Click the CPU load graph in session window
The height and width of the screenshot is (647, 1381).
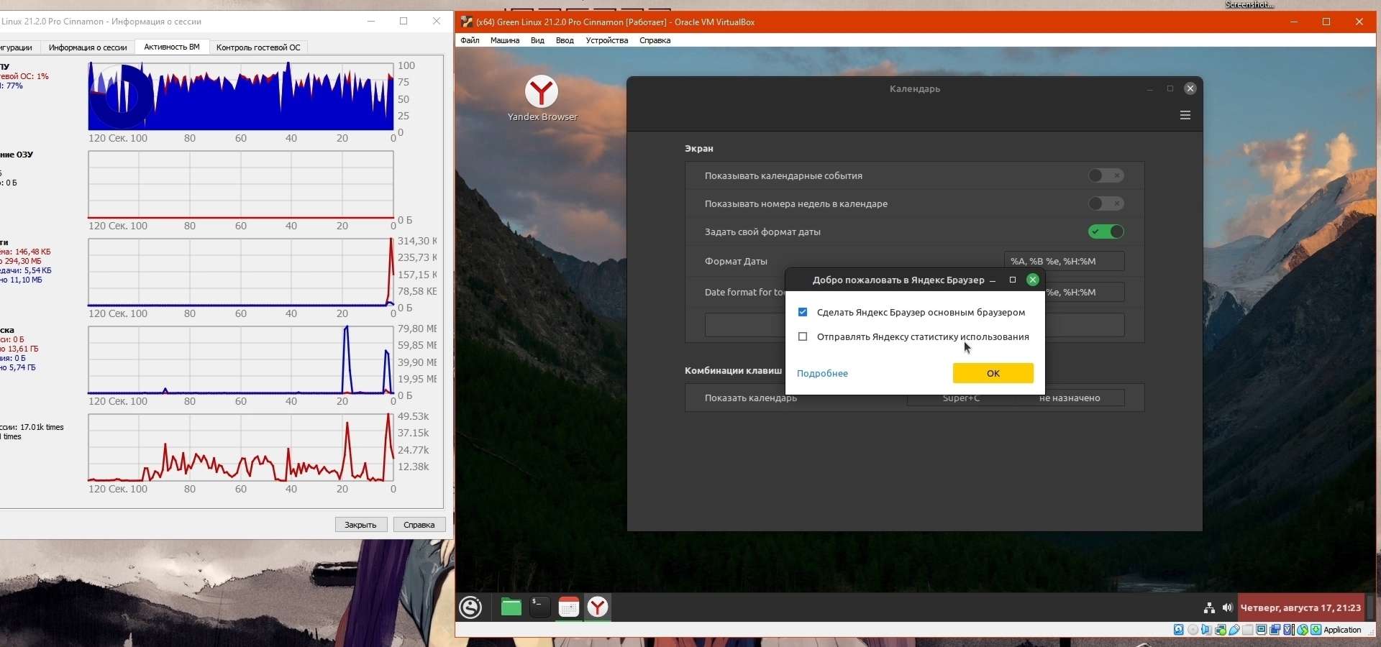pyautogui.click(x=241, y=96)
